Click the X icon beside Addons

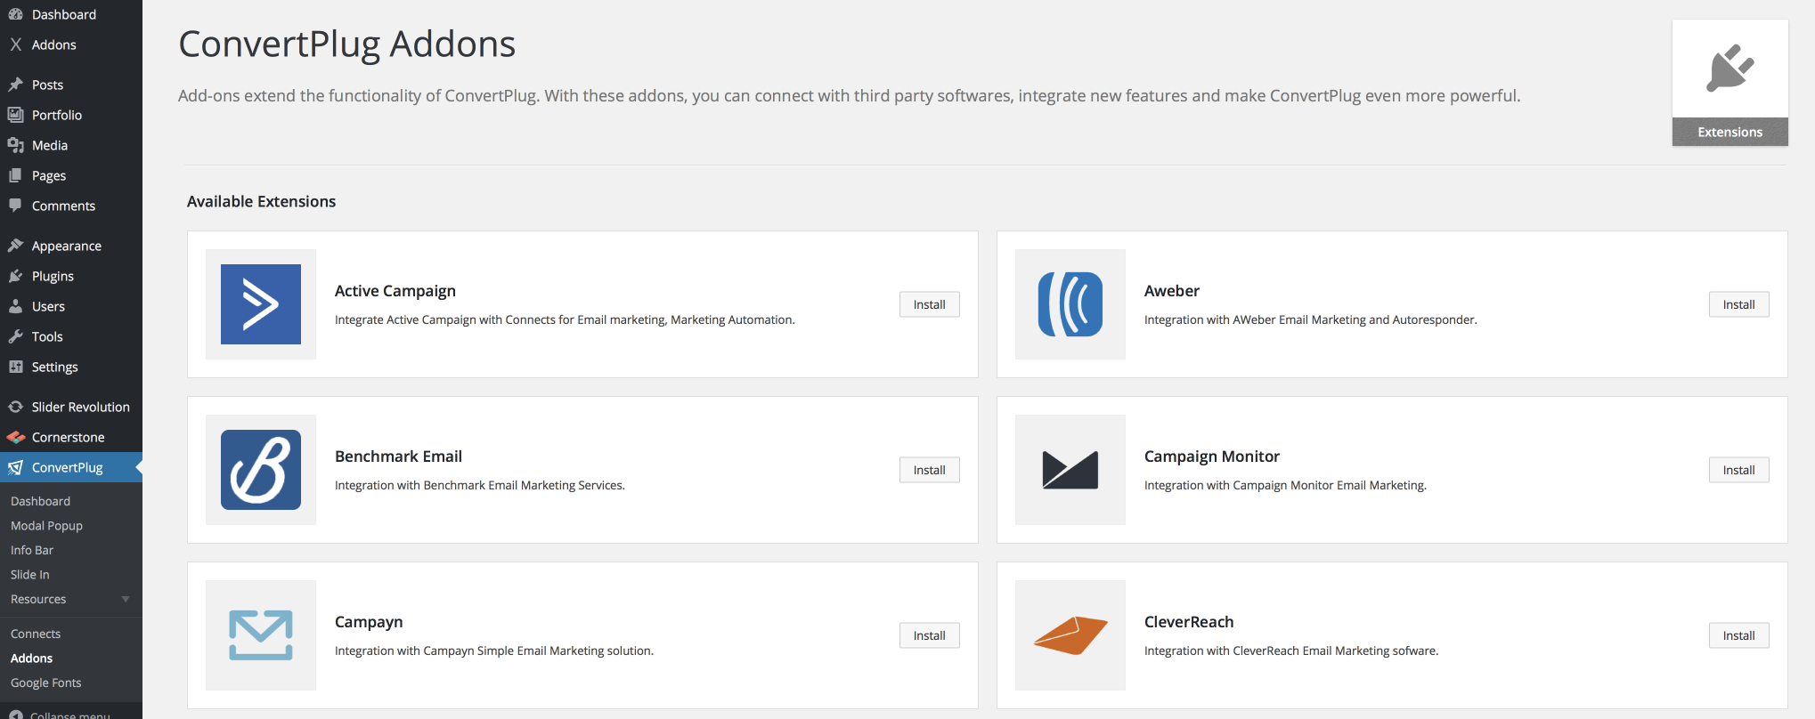point(15,44)
